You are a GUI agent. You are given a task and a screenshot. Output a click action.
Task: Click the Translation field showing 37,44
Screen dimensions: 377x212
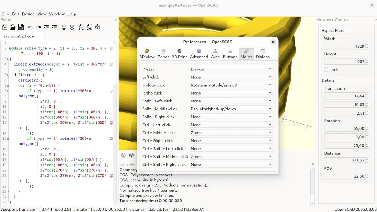pyautogui.click(x=346, y=96)
